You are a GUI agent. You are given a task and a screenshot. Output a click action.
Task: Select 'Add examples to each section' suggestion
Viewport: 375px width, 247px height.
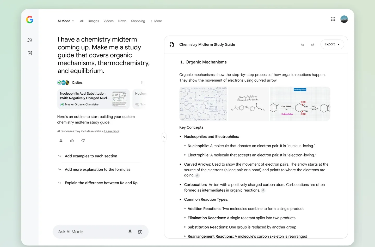point(91,156)
